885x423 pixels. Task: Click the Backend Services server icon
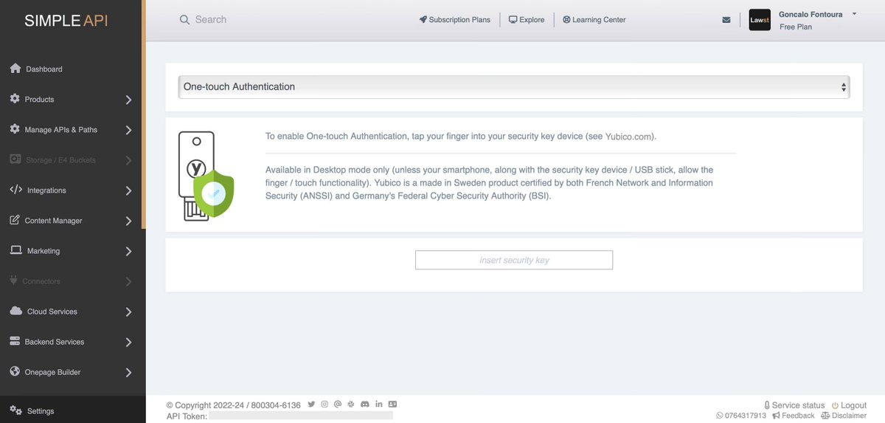click(x=15, y=341)
